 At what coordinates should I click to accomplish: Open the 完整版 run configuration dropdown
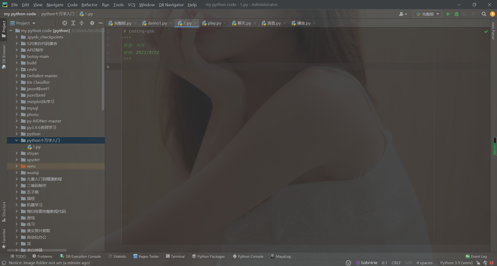428,14
